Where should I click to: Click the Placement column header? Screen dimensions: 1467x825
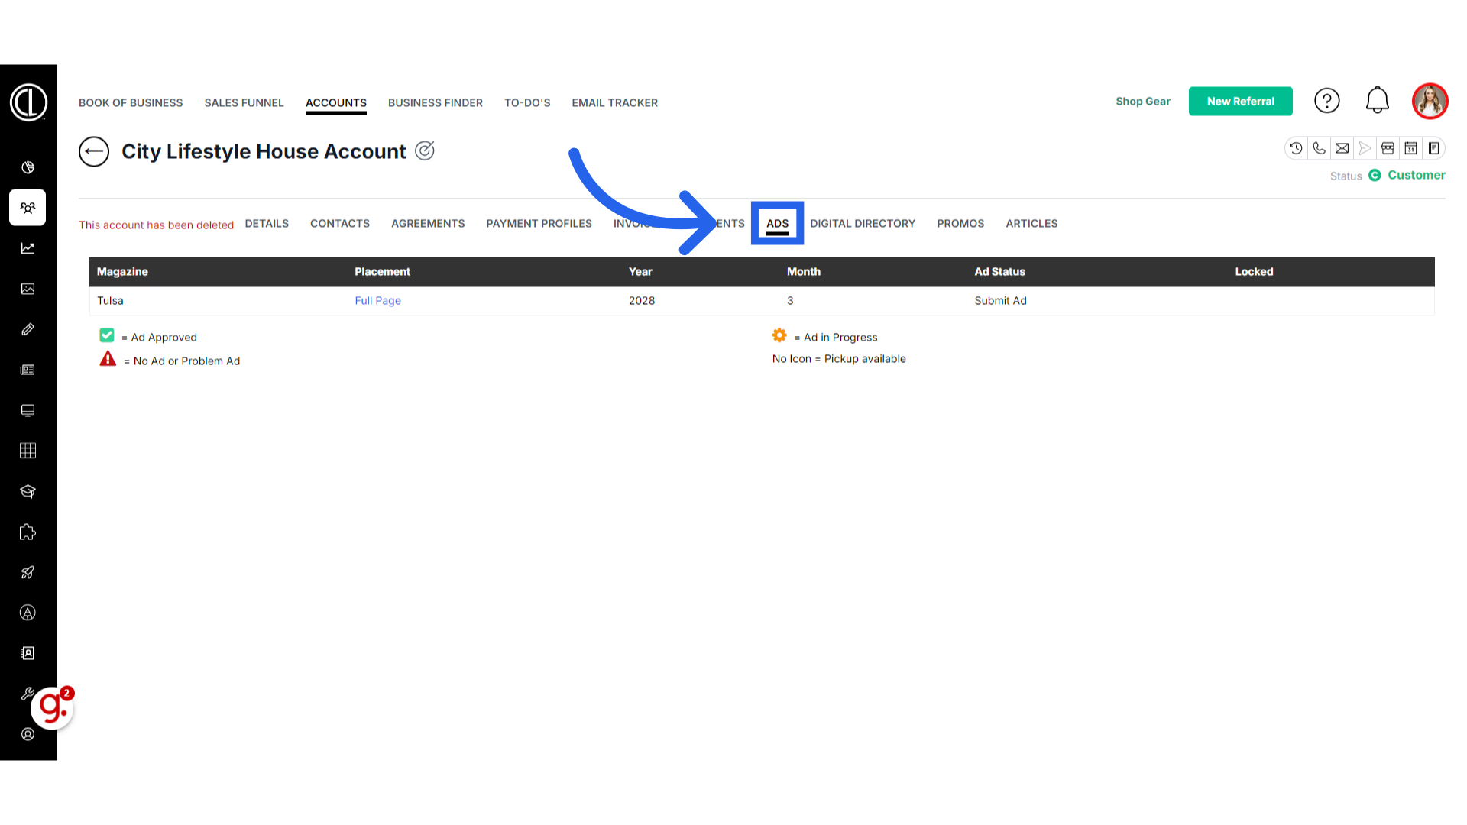tap(382, 271)
